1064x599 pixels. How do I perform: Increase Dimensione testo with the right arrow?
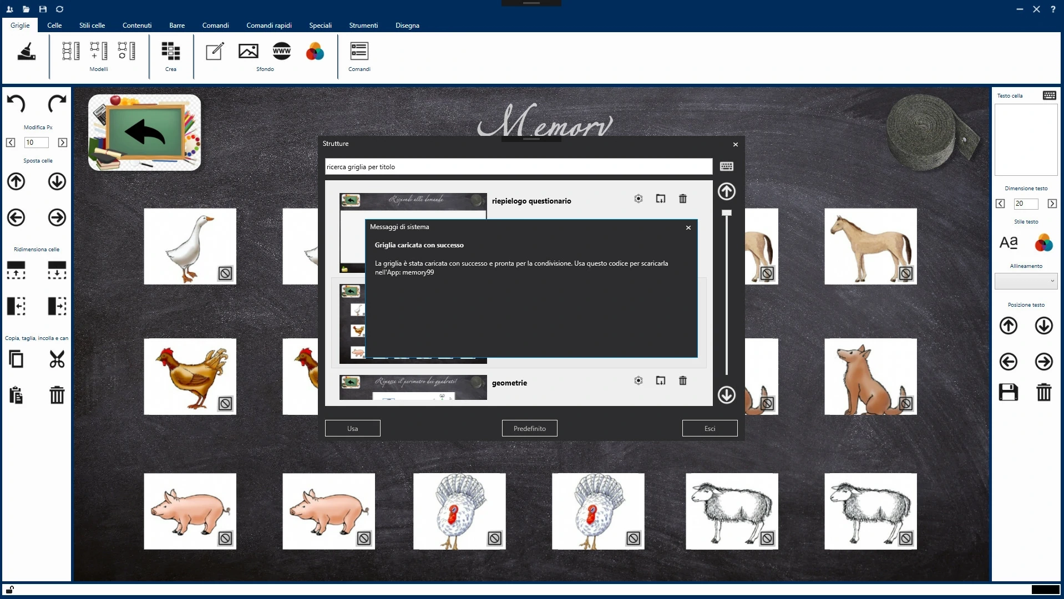pyautogui.click(x=1052, y=204)
